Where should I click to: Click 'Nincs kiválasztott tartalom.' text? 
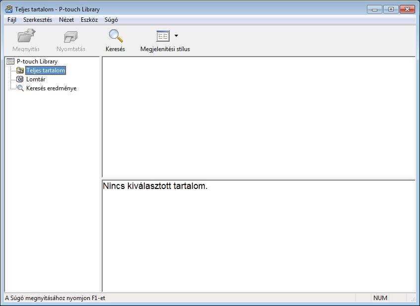(x=155, y=186)
